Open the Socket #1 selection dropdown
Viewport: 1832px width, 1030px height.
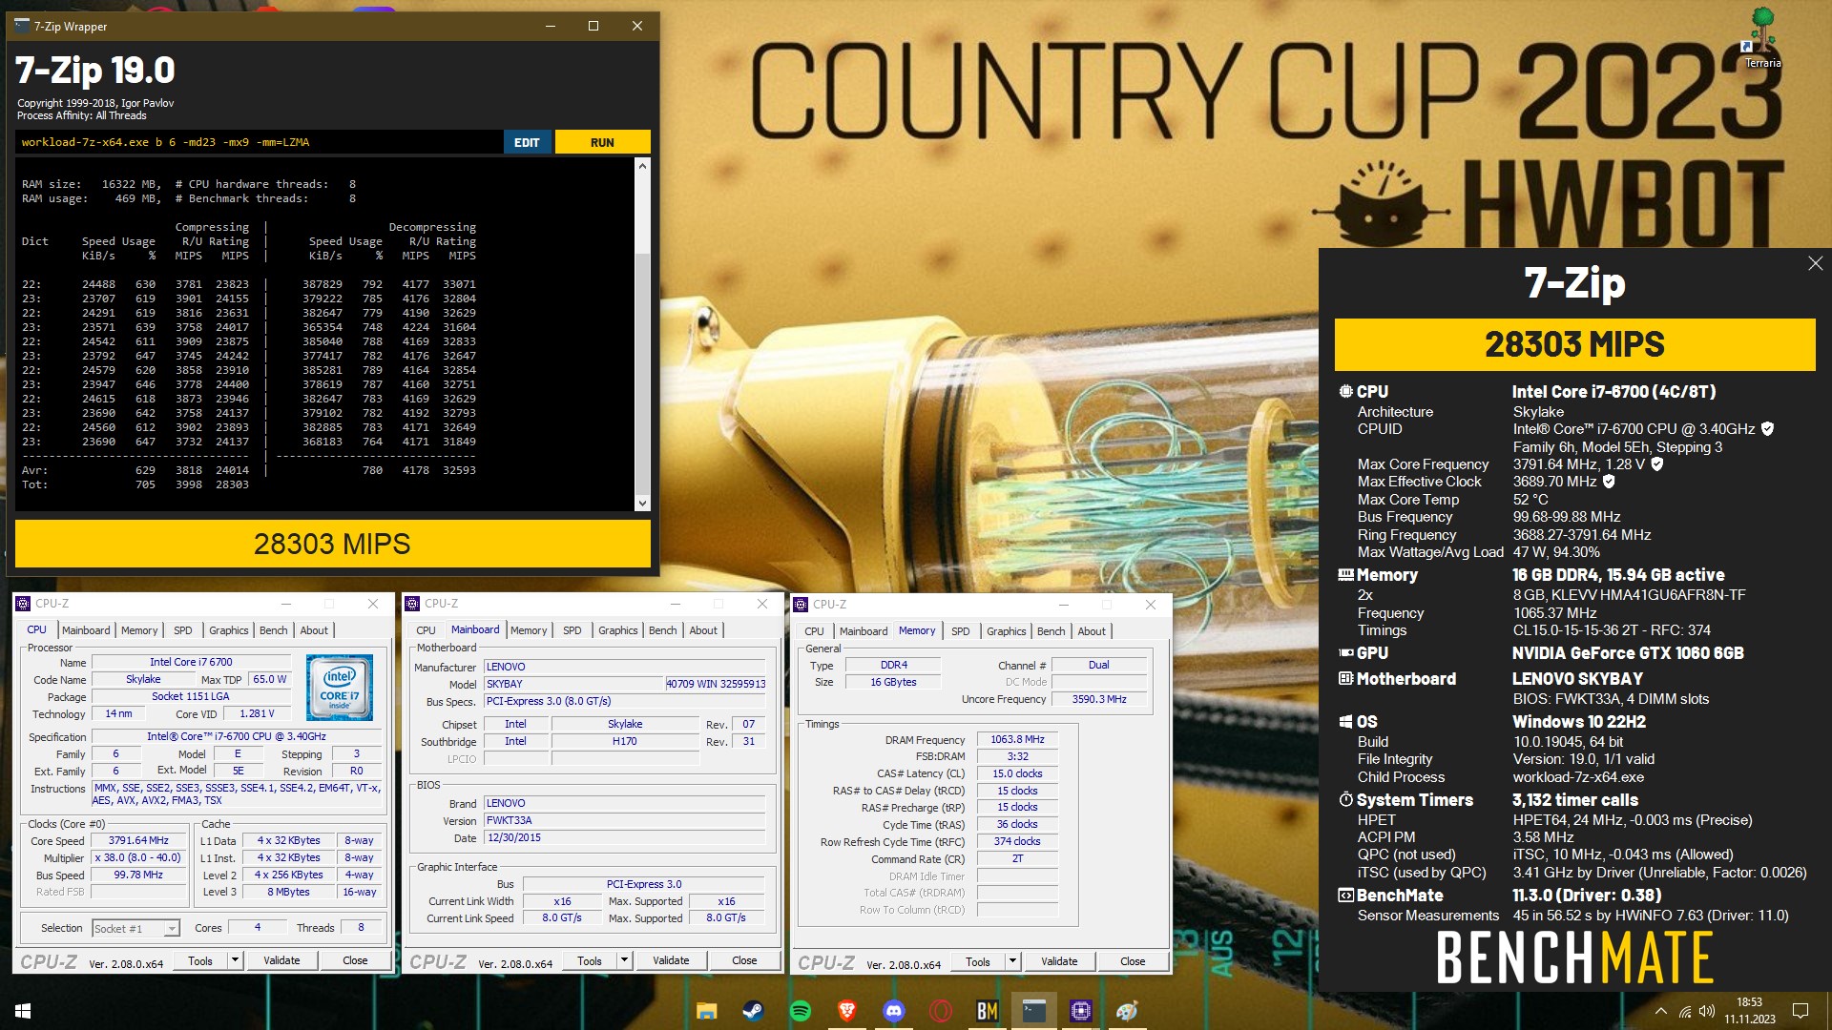click(x=136, y=928)
